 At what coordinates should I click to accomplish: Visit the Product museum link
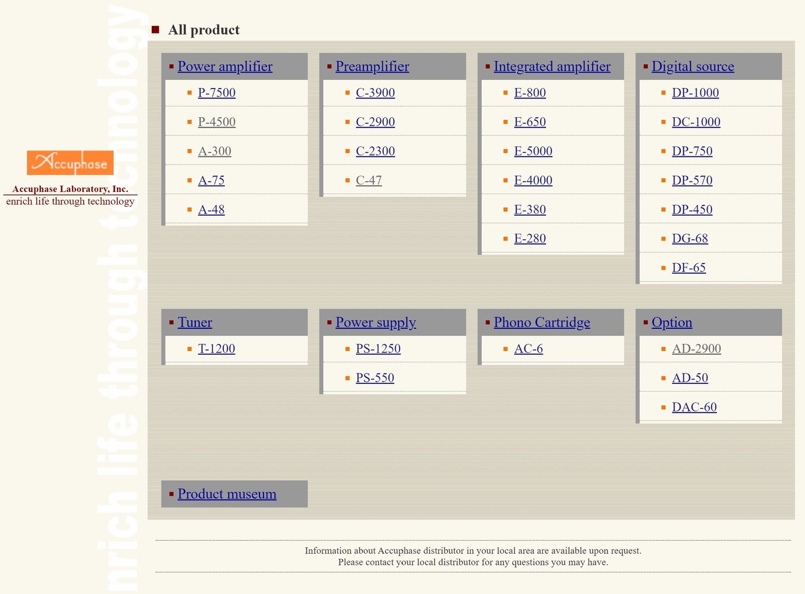227,494
